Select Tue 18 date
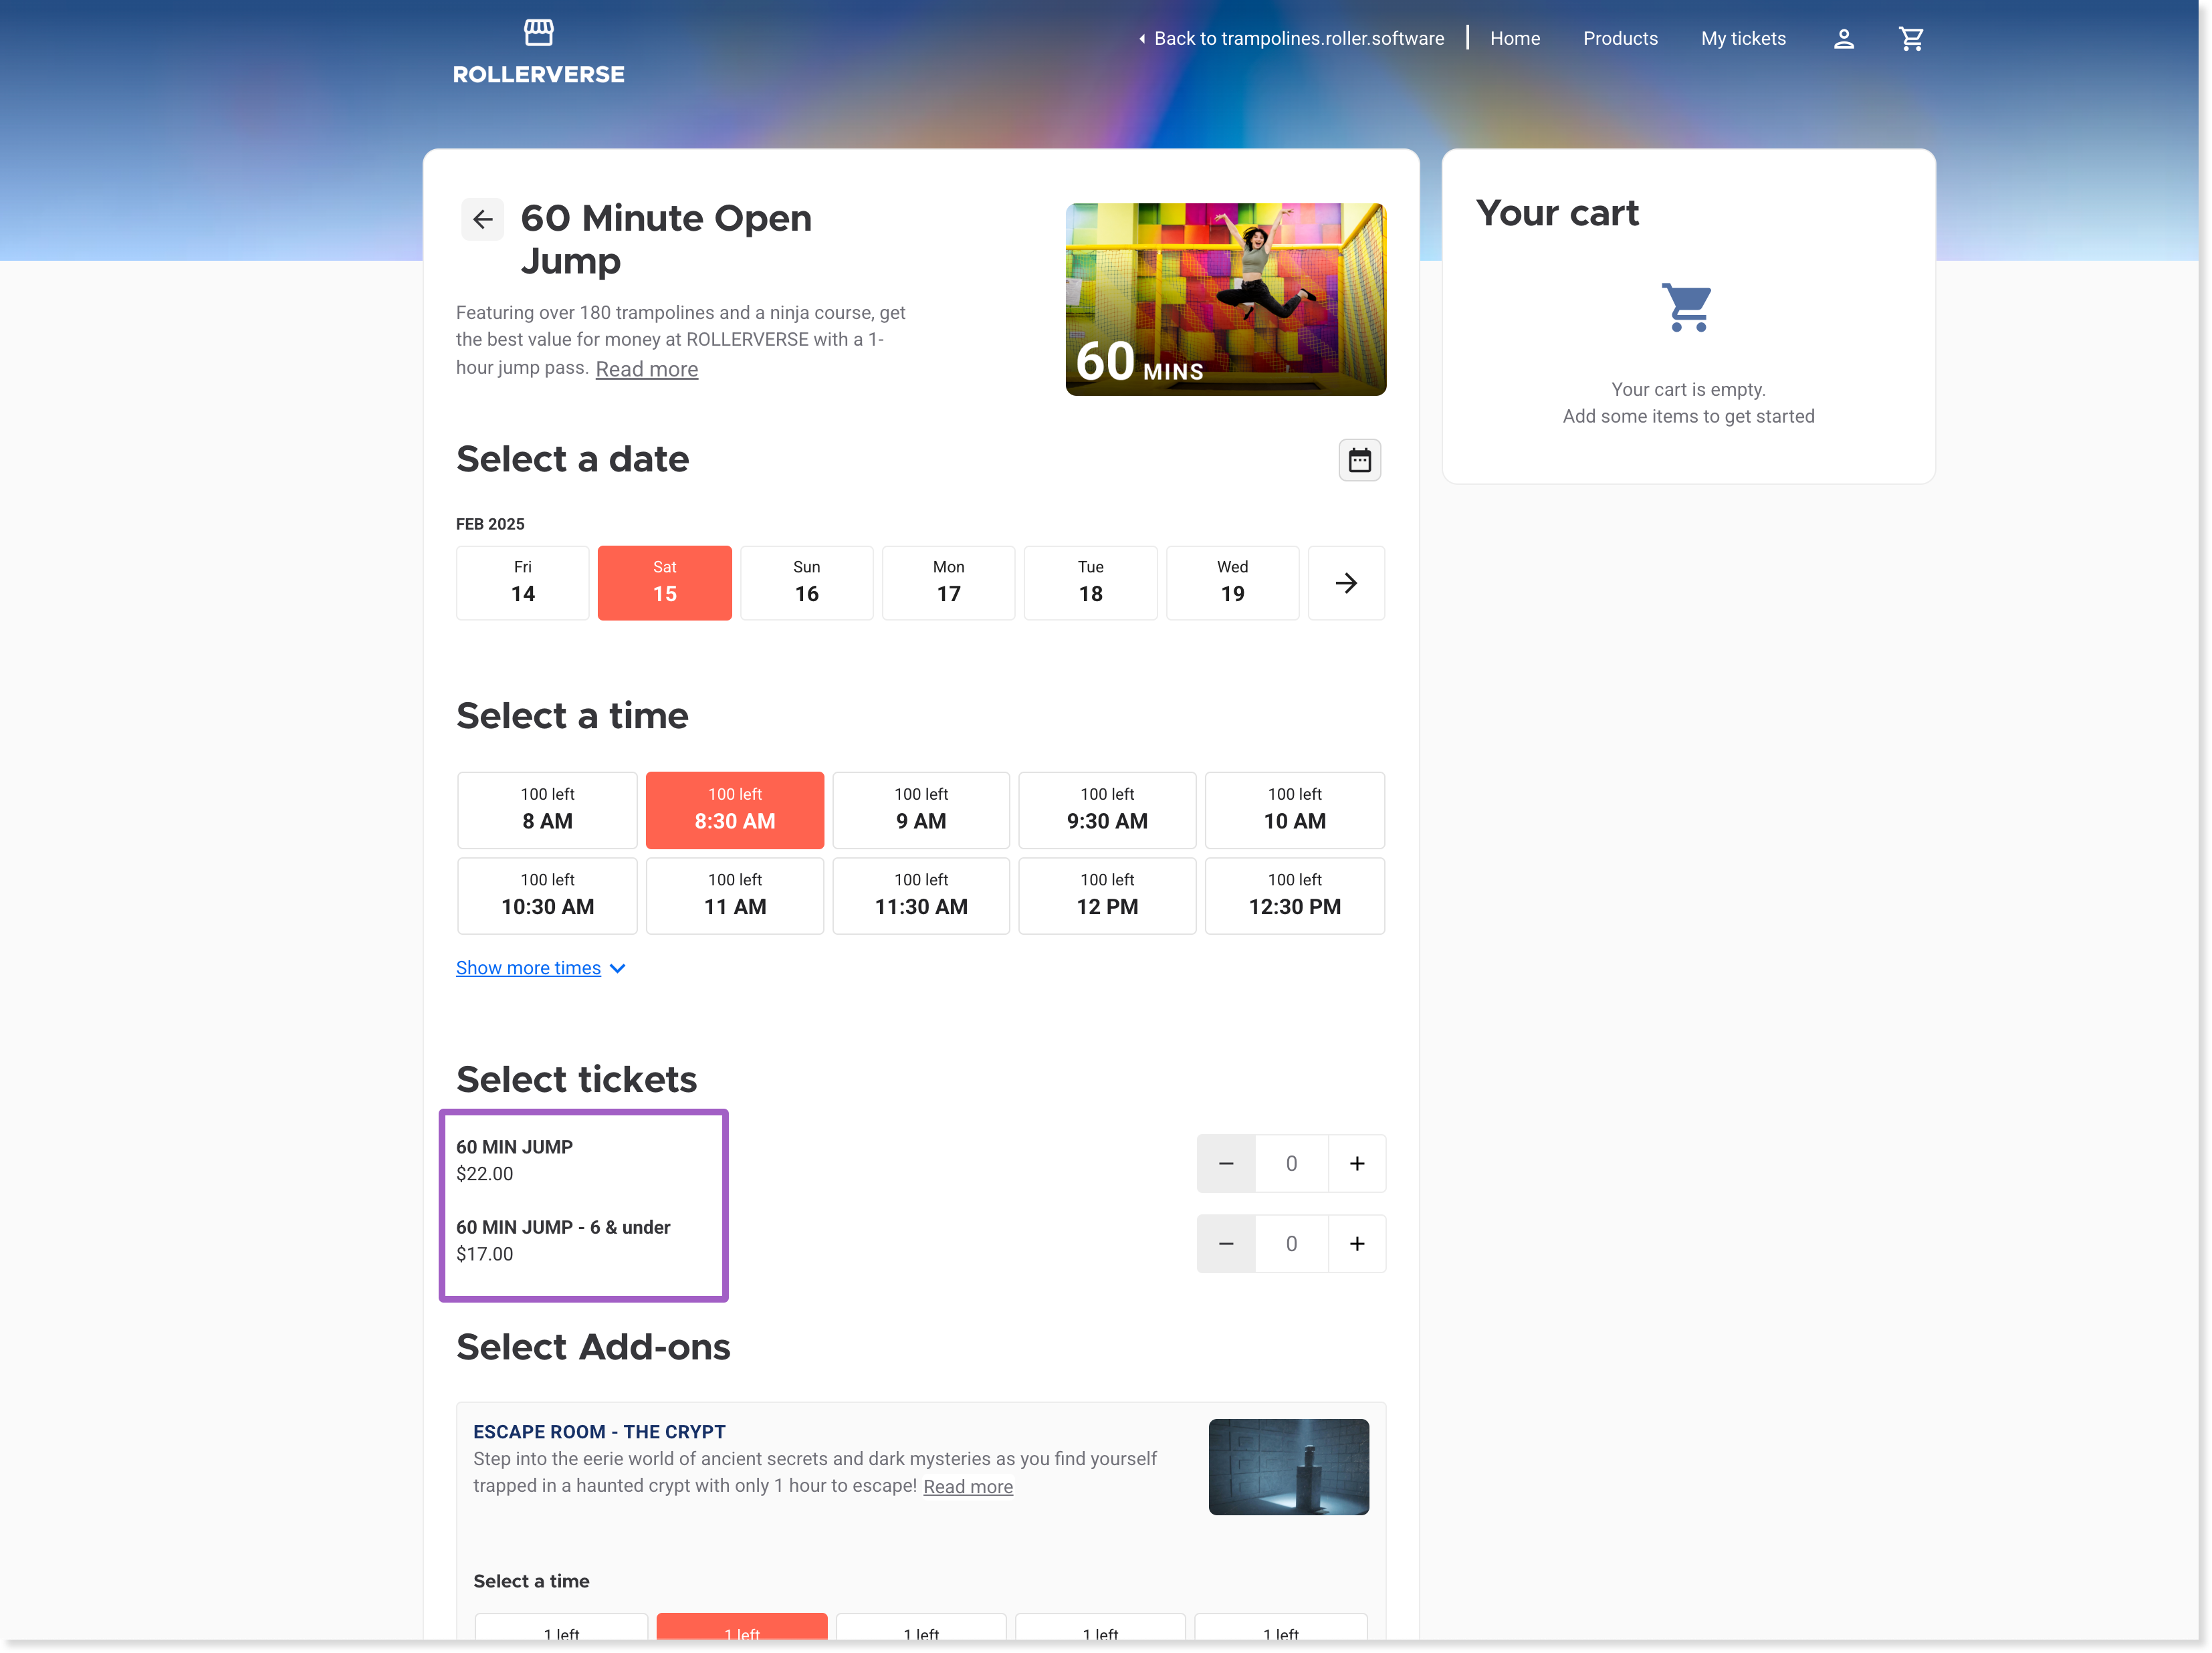Screen dimensions: 2212x1653 pyautogui.click(x=1090, y=583)
